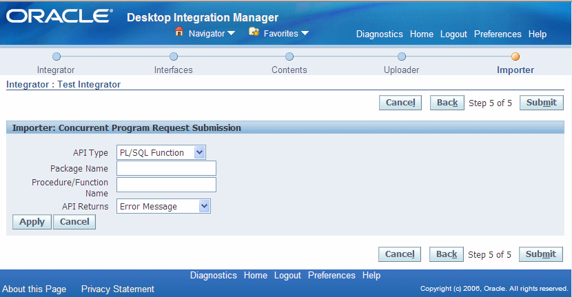Click the Navigator home icon
572x297 pixels.
[x=178, y=32]
